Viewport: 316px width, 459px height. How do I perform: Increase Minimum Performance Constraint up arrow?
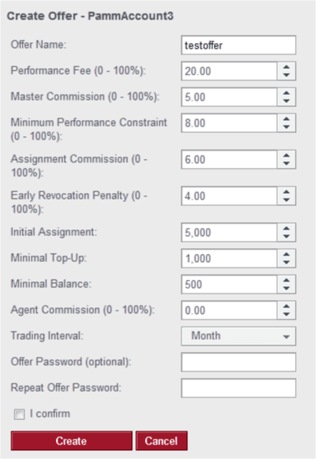tap(286, 119)
